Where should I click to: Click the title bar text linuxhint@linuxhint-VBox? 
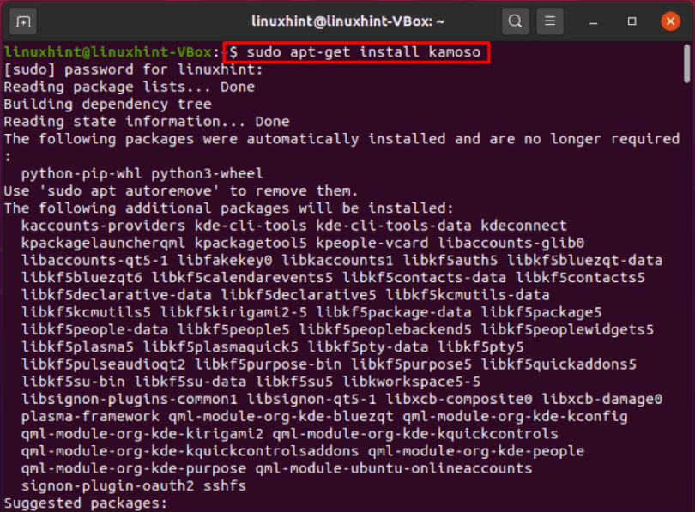(347, 21)
